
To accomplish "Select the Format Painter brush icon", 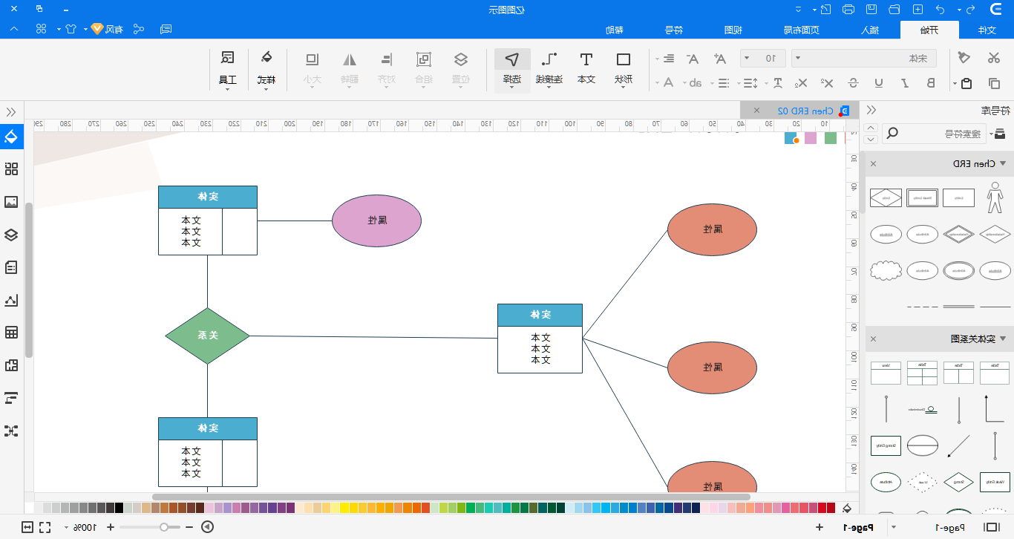I will coord(964,58).
